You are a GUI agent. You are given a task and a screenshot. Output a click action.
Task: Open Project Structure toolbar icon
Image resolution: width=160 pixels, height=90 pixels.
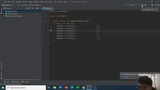point(152,5)
